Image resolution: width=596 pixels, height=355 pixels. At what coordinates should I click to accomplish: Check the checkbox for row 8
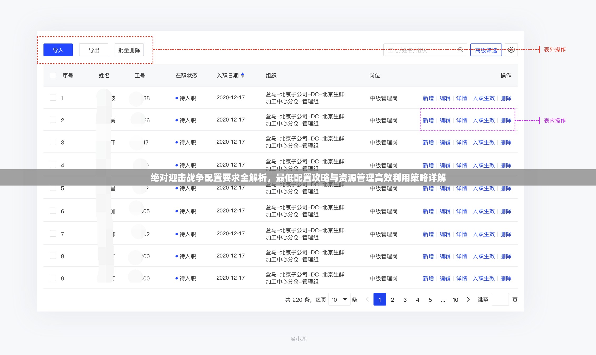pos(53,256)
